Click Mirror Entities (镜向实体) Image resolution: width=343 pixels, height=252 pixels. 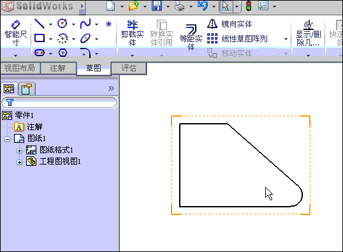(x=230, y=24)
